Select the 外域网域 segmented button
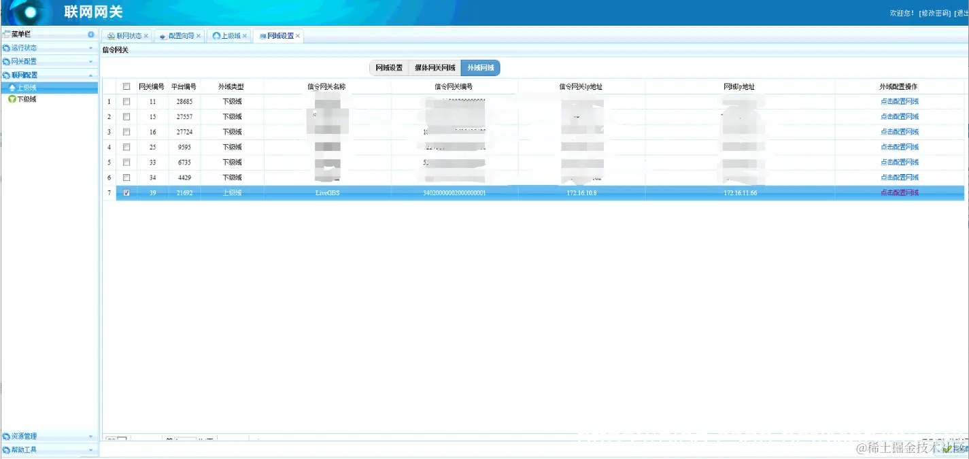The width and height of the screenshot is (969, 459). click(x=480, y=68)
